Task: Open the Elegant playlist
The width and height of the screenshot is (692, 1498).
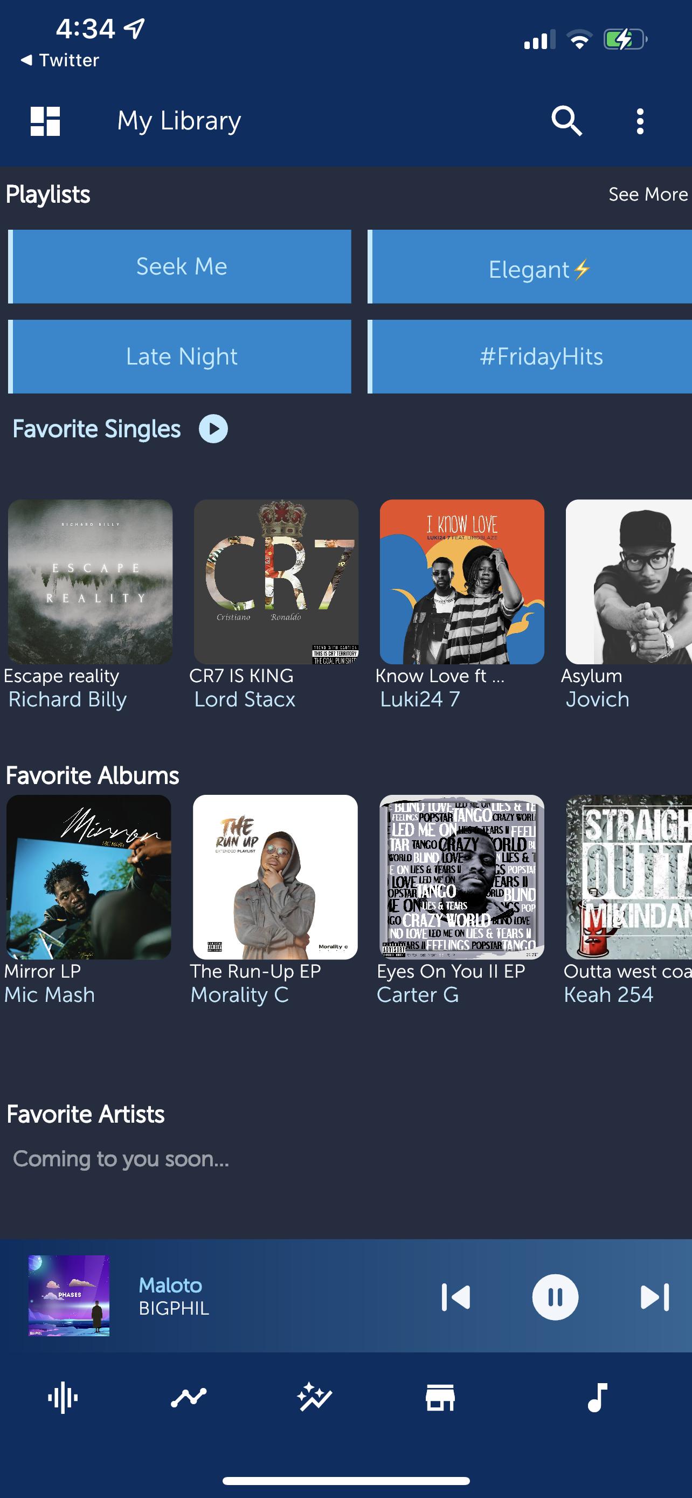Action: coord(530,266)
